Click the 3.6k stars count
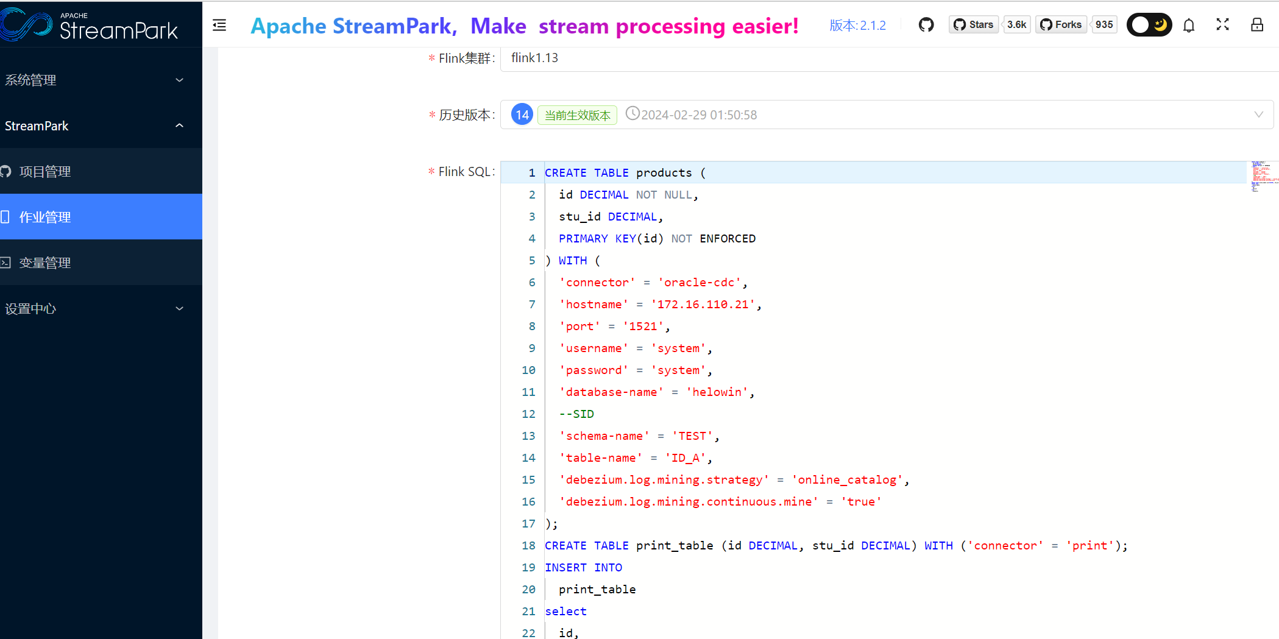This screenshot has width=1279, height=639. [1016, 24]
